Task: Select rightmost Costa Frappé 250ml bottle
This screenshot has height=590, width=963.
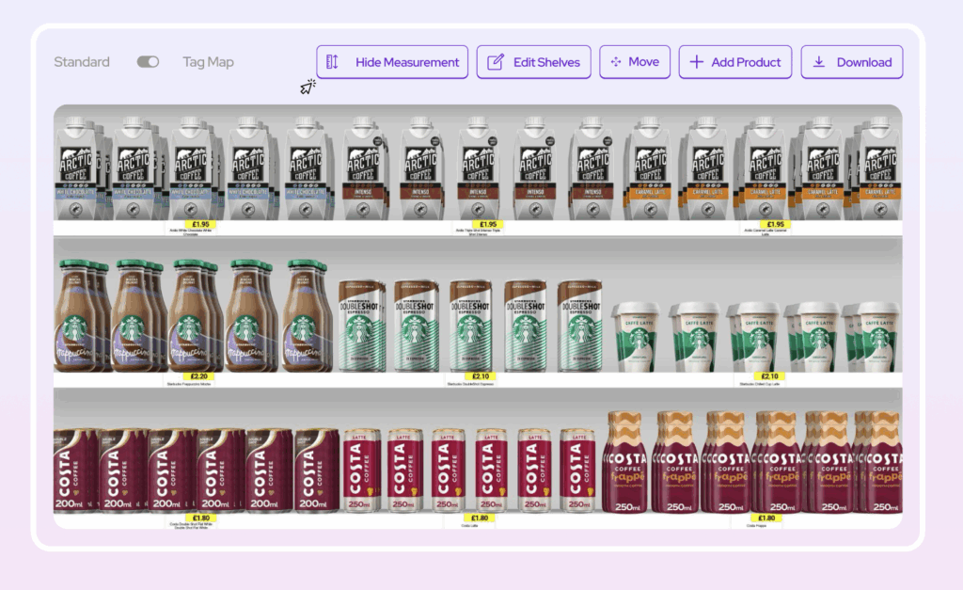Action: point(885,462)
